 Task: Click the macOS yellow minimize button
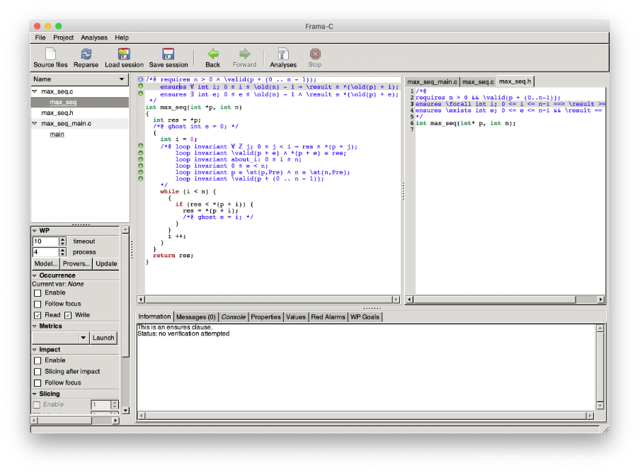point(47,26)
